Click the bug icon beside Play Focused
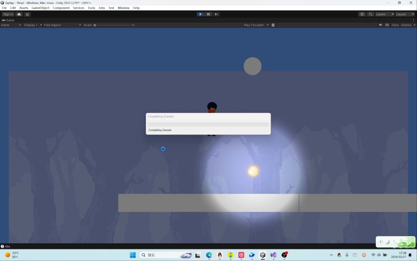The height and width of the screenshot is (261, 417). pyautogui.click(x=273, y=25)
